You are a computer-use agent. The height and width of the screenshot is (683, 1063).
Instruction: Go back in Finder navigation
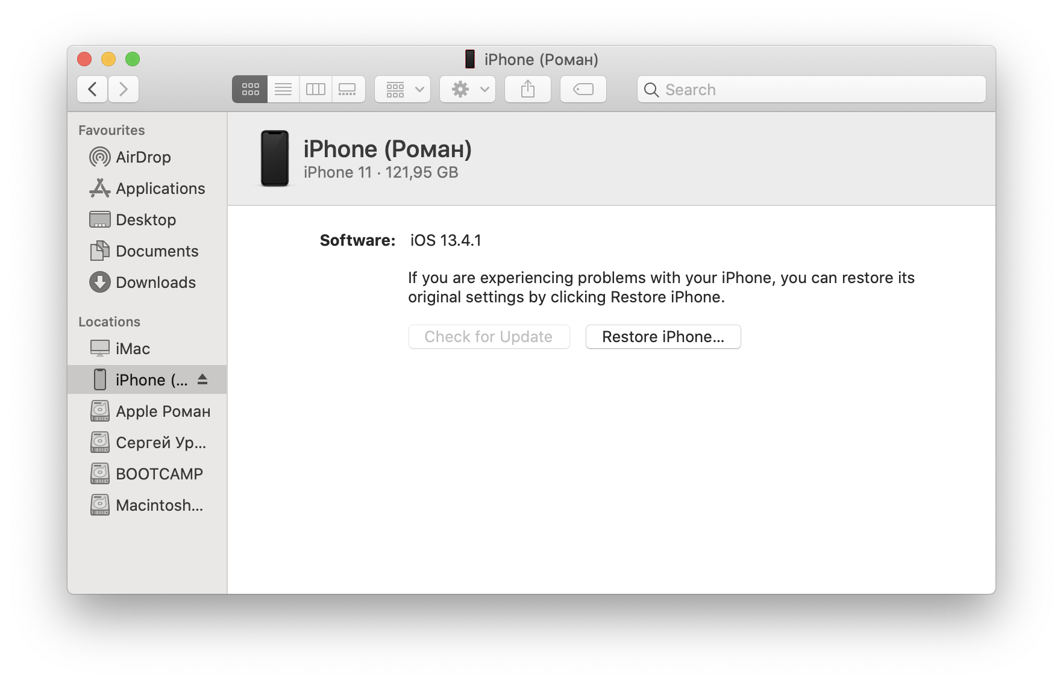[93, 90]
